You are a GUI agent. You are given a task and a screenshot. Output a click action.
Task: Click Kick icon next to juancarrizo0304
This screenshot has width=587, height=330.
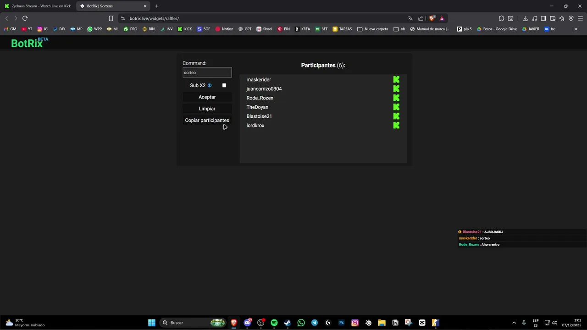pyautogui.click(x=396, y=89)
